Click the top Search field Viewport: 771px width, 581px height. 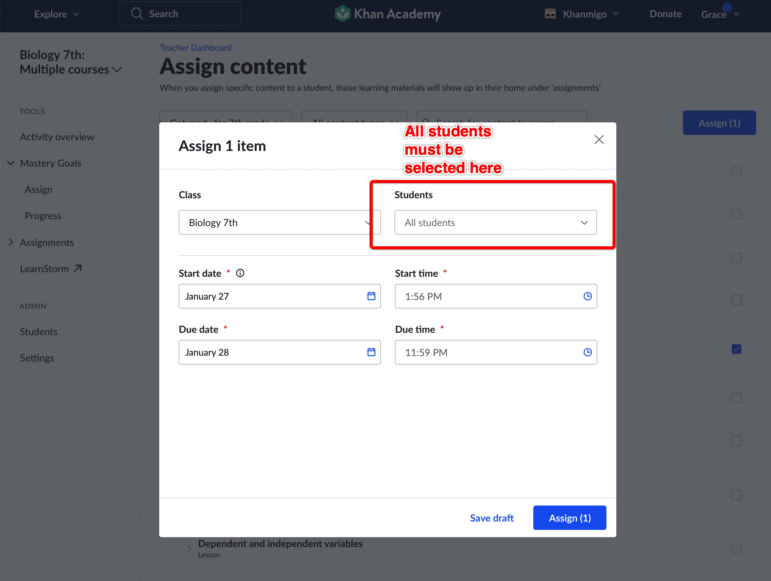[180, 14]
